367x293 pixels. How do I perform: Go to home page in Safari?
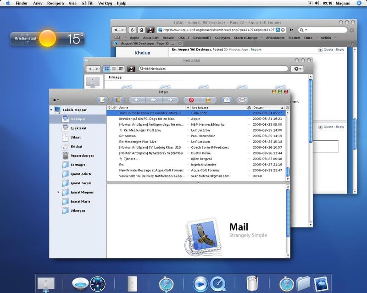tap(141, 30)
